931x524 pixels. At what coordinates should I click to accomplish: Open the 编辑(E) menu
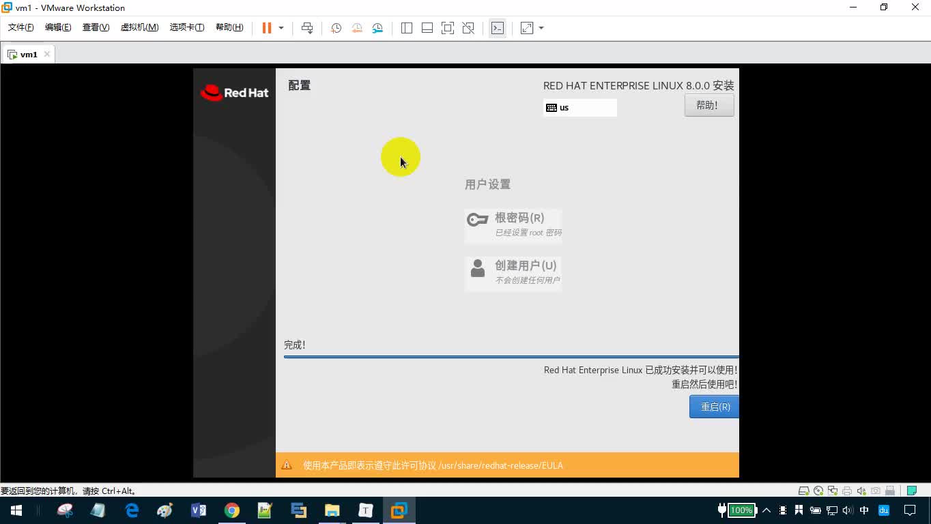[x=58, y=27]
